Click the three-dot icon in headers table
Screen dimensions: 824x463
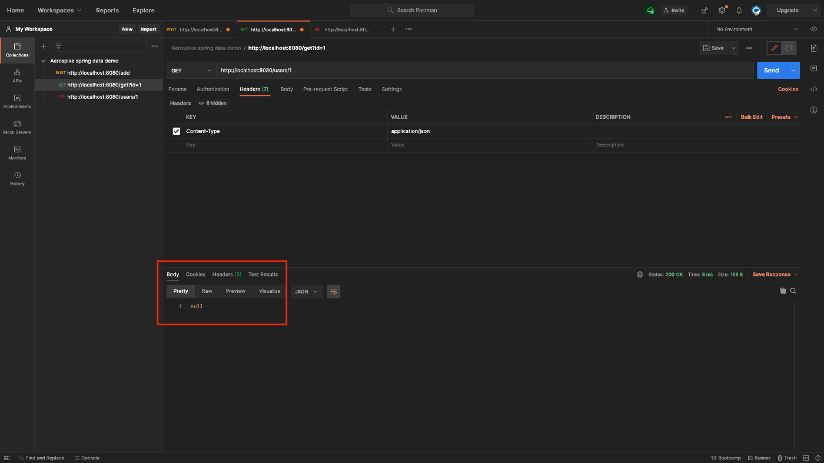728,116
